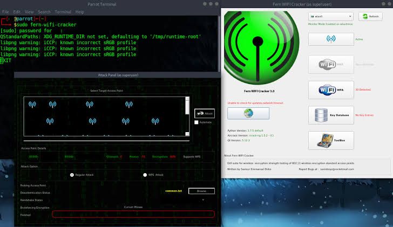Click the update check network timeout message
Screen dimensions: 393x227
[255, 103]
